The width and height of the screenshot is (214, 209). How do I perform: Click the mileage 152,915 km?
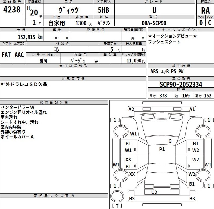click(30, 37)
